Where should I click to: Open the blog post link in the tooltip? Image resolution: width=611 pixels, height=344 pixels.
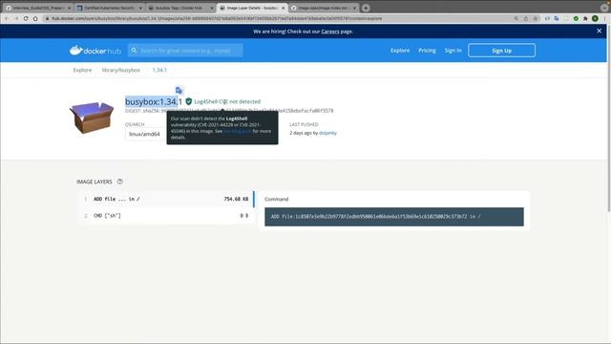pyautogui.click(x=238, y=131)
